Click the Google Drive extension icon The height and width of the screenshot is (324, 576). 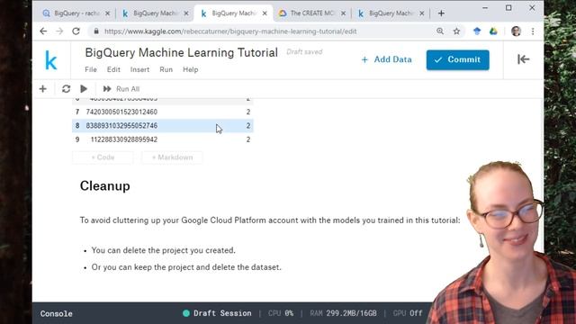(x=493, y=31)
